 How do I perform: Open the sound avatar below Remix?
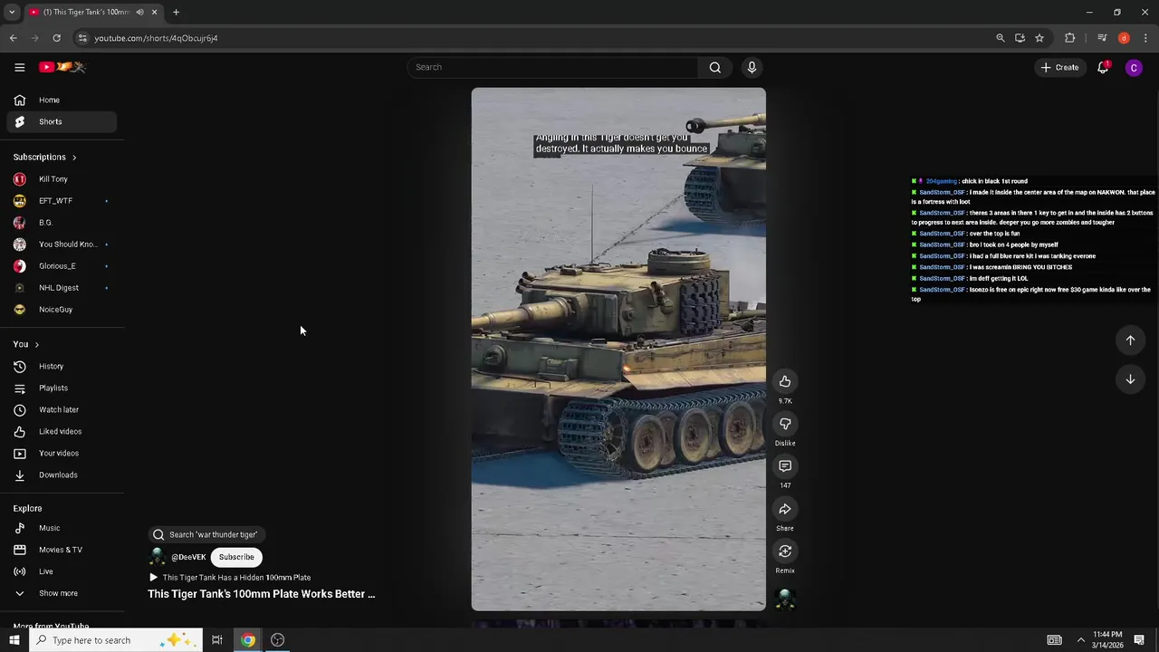pyautogui.click(x=785, y=599)
